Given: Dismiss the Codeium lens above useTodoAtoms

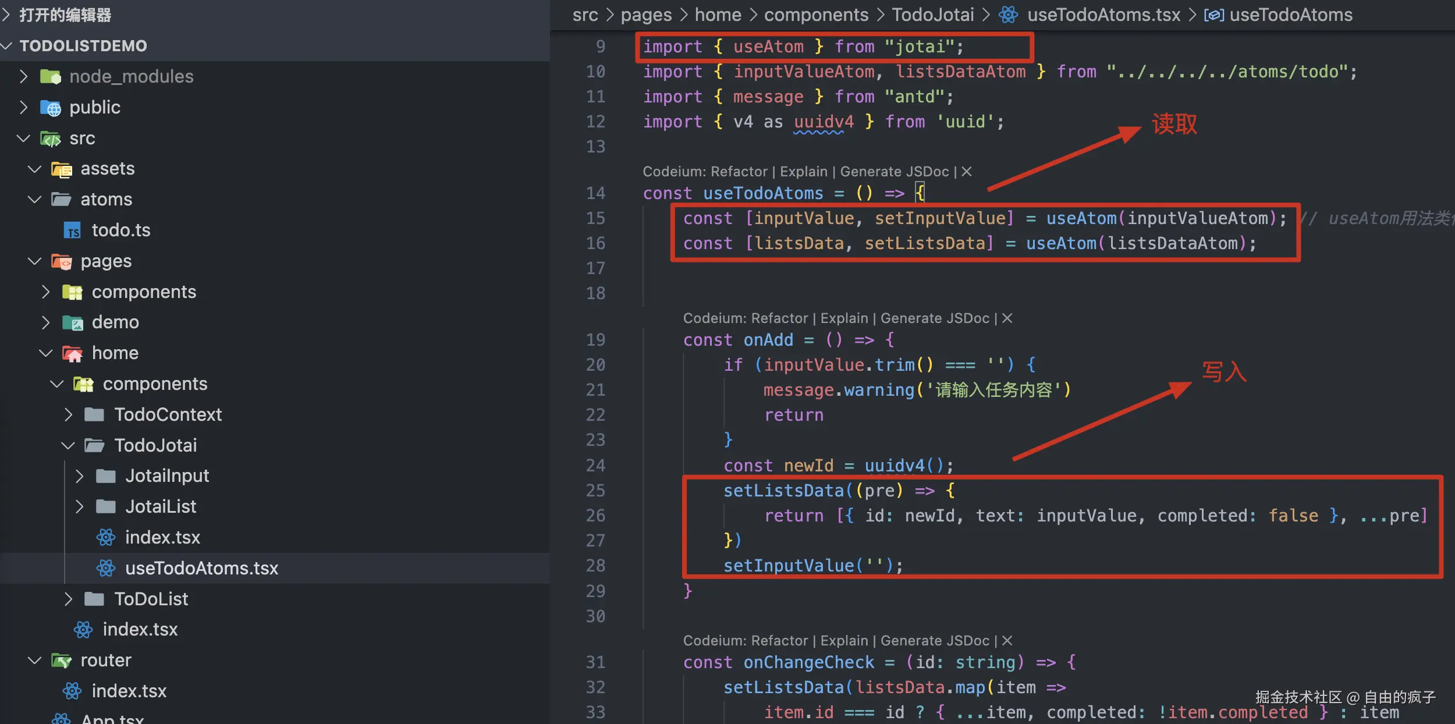Looking at the screenshot, I should coord(967,172).
